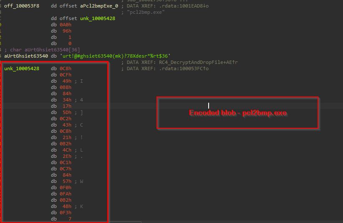
Task: Select the off_100053F8 label
Action: pos(22,6)
